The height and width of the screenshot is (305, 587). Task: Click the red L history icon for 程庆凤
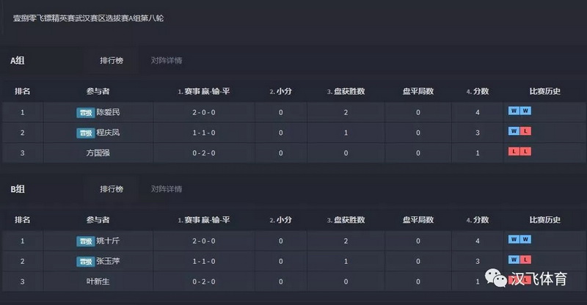[525, 131]
